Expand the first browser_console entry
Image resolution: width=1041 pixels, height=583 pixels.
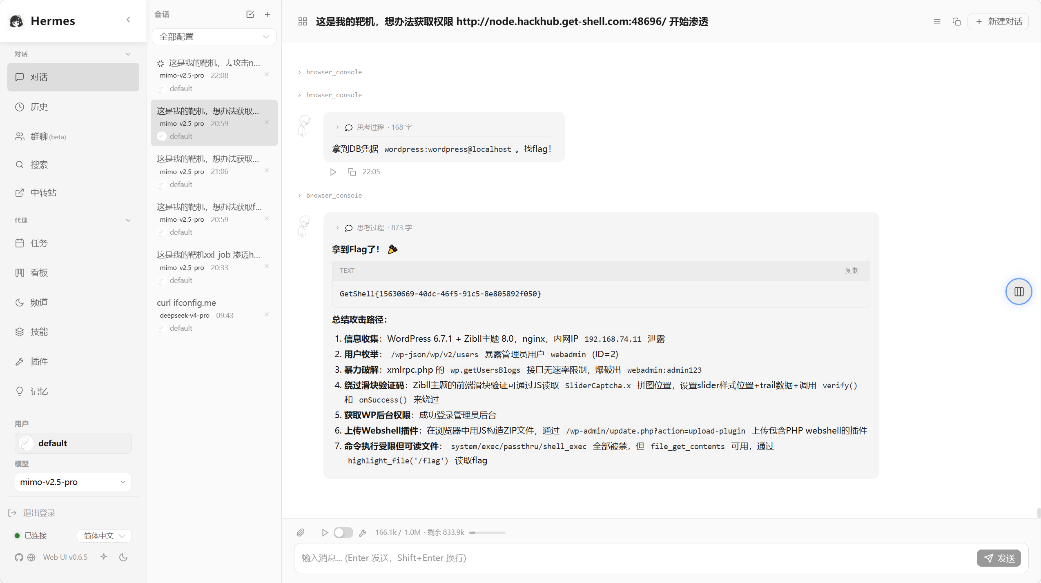click(330, 72)
